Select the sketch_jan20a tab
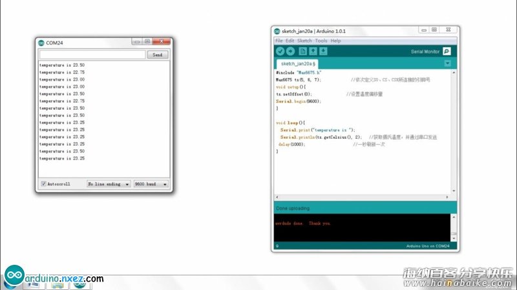The width and height of the screenshot is (517, 290). (298, 63)
